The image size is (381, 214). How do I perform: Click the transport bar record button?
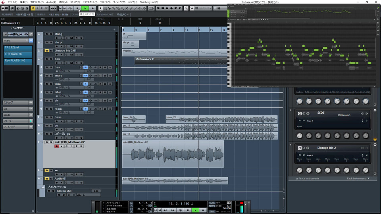(203, 210)
